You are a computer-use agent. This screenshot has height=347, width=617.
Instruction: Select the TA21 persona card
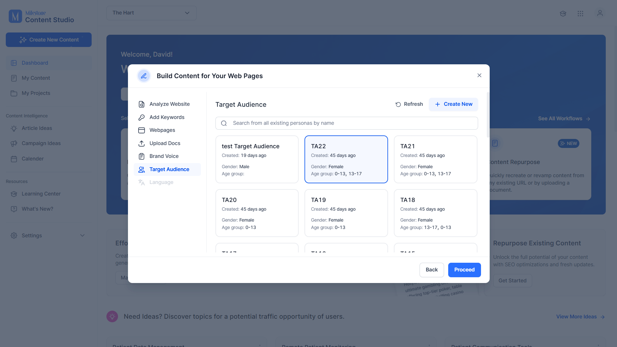click(x=436, y=160)
